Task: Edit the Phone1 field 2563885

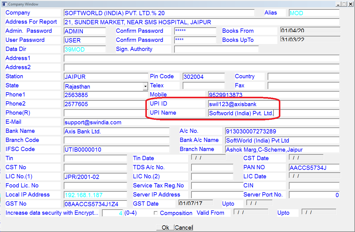Action: [106, 95]
